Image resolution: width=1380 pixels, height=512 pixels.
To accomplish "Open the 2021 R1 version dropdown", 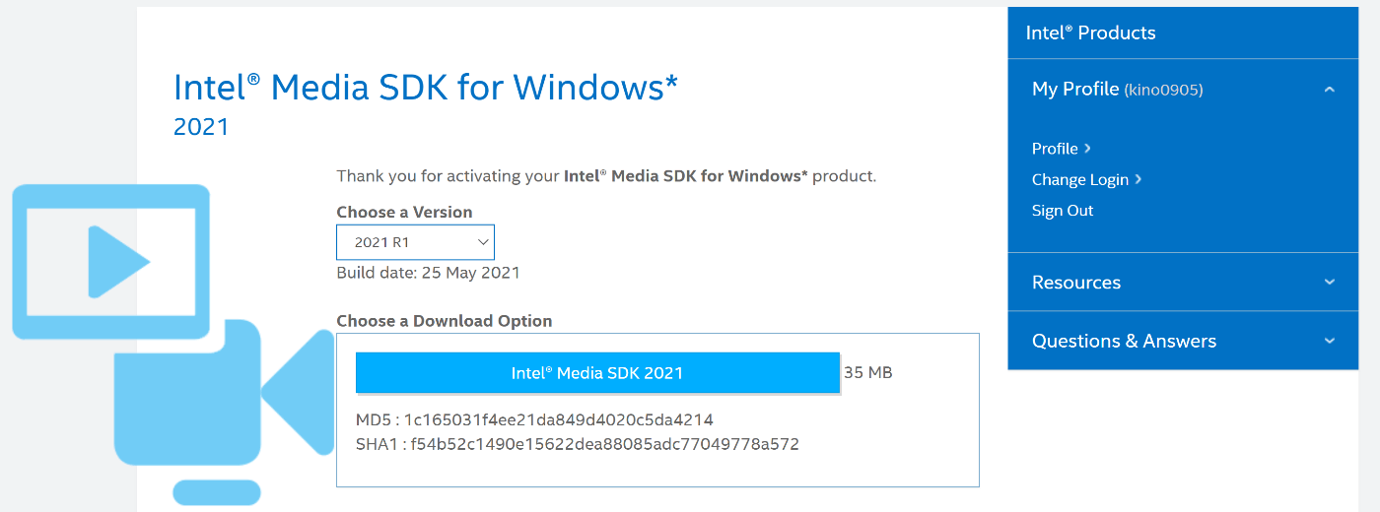I will click(415, 242).
